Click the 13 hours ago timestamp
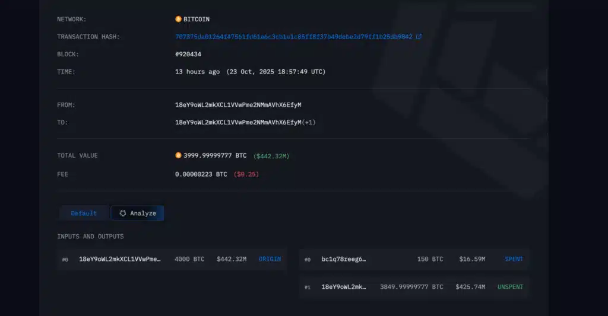This screenshot has width=608, height=316. pyautogui.click(x=197, y=72)
